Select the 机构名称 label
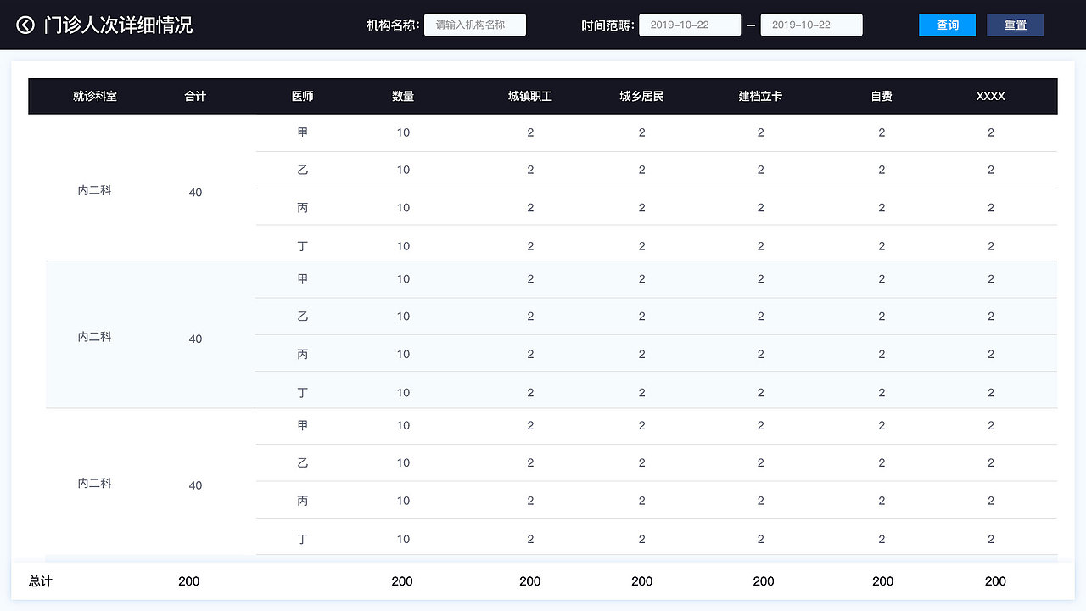1086x611 pixels. [392, 25]
